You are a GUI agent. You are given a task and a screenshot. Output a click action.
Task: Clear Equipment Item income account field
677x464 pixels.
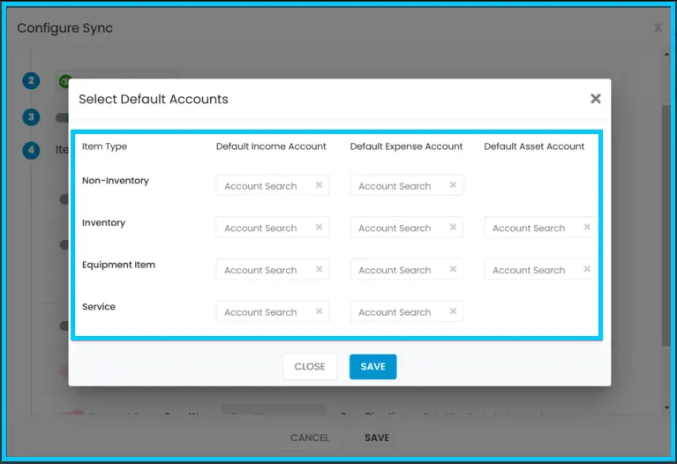(x=319, y=269)
